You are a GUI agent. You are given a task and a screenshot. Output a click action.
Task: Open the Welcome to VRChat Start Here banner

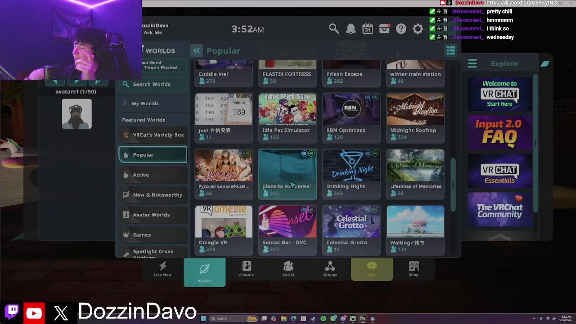(499, 94)
